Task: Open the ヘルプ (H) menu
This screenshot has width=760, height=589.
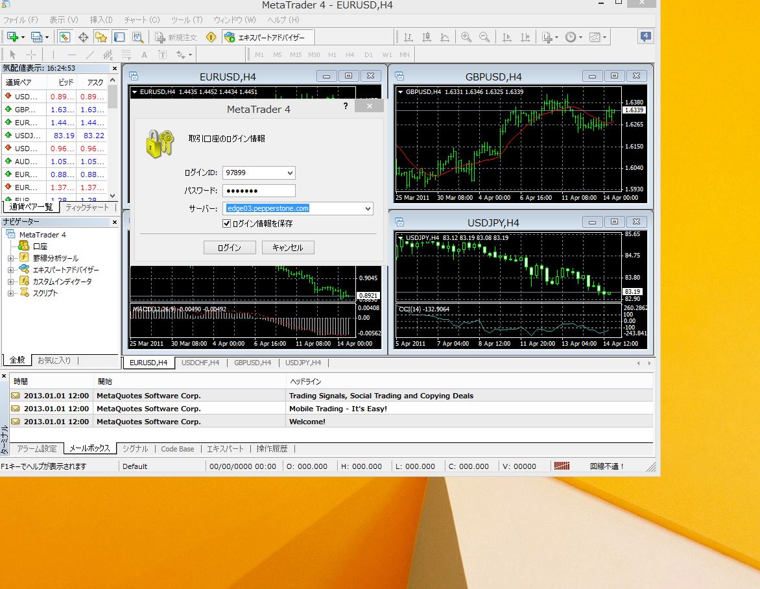Action: 283,20
